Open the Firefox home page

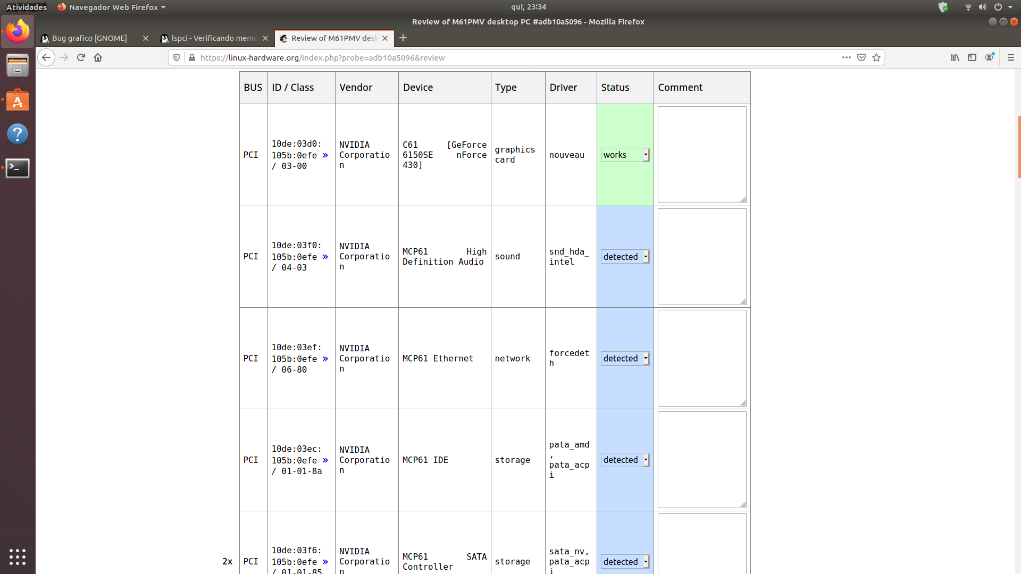(x=98, y=57)
